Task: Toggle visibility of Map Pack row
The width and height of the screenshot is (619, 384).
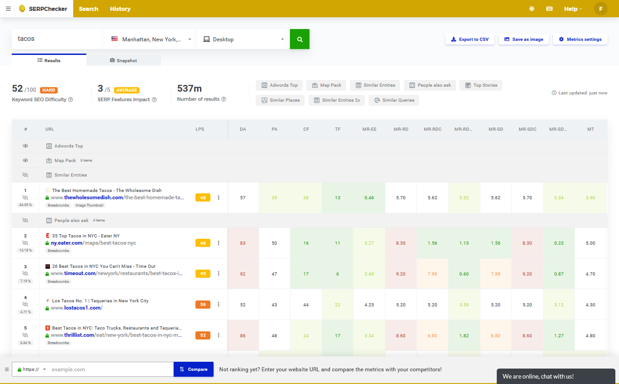Action: click(x=25, y=160)
